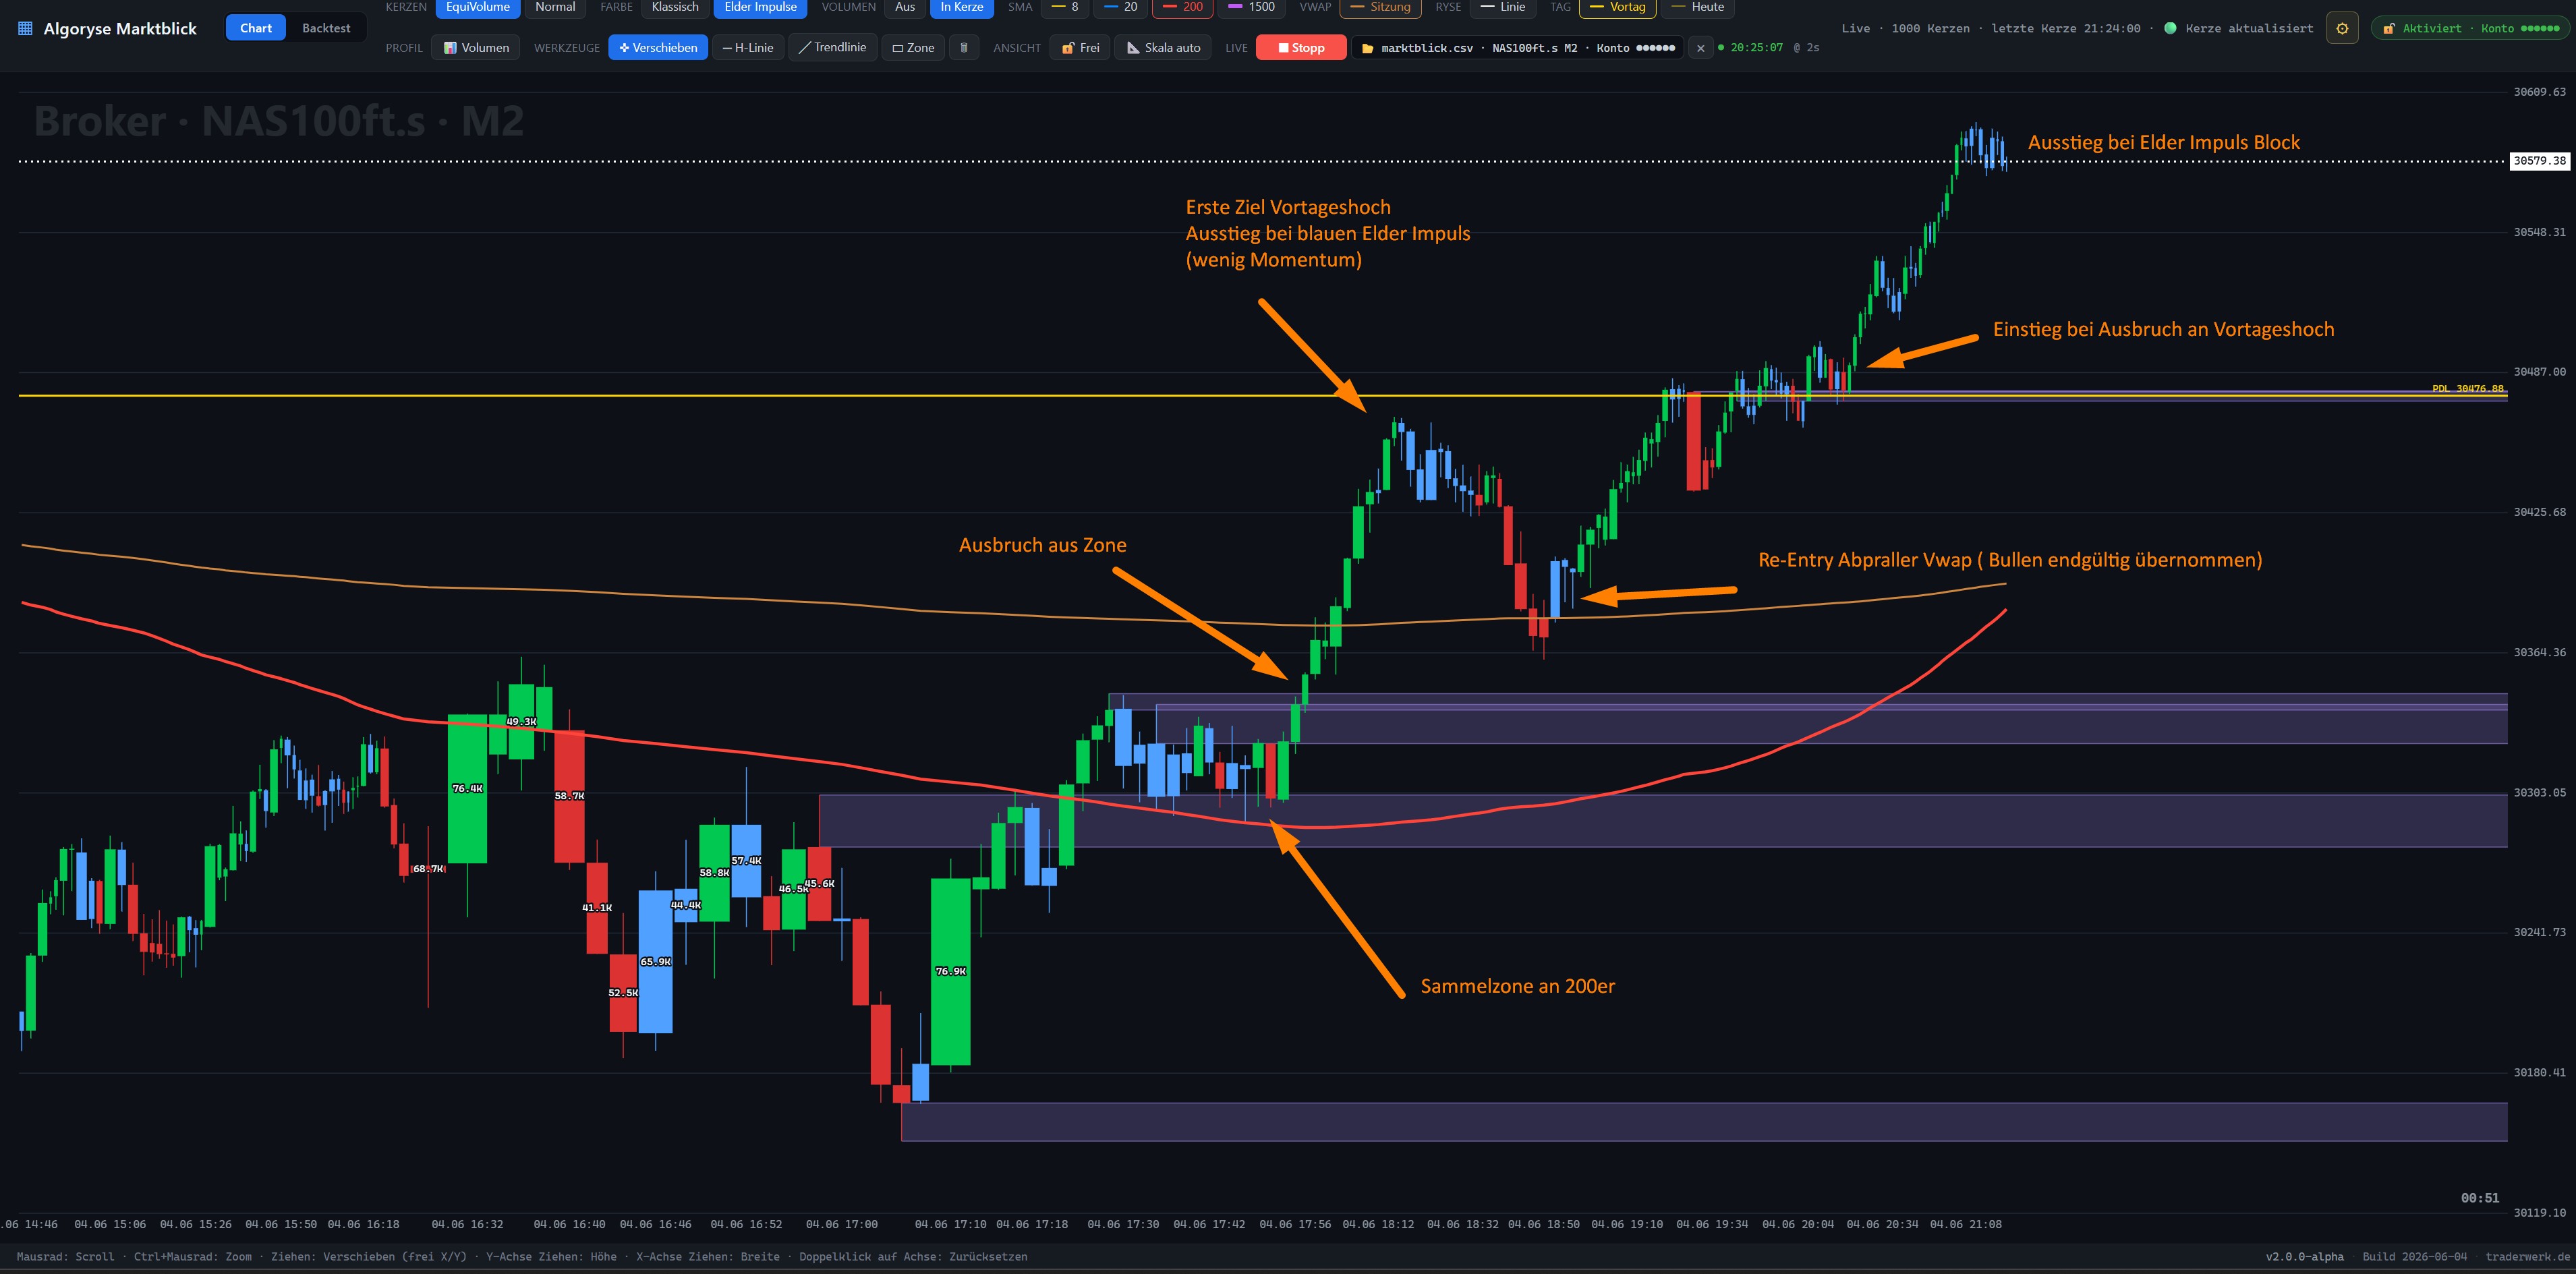The width and height of the screenshot is (2576, 1274).
Task: Click the candle countdown 00:51
Action: [2479, 1197]
